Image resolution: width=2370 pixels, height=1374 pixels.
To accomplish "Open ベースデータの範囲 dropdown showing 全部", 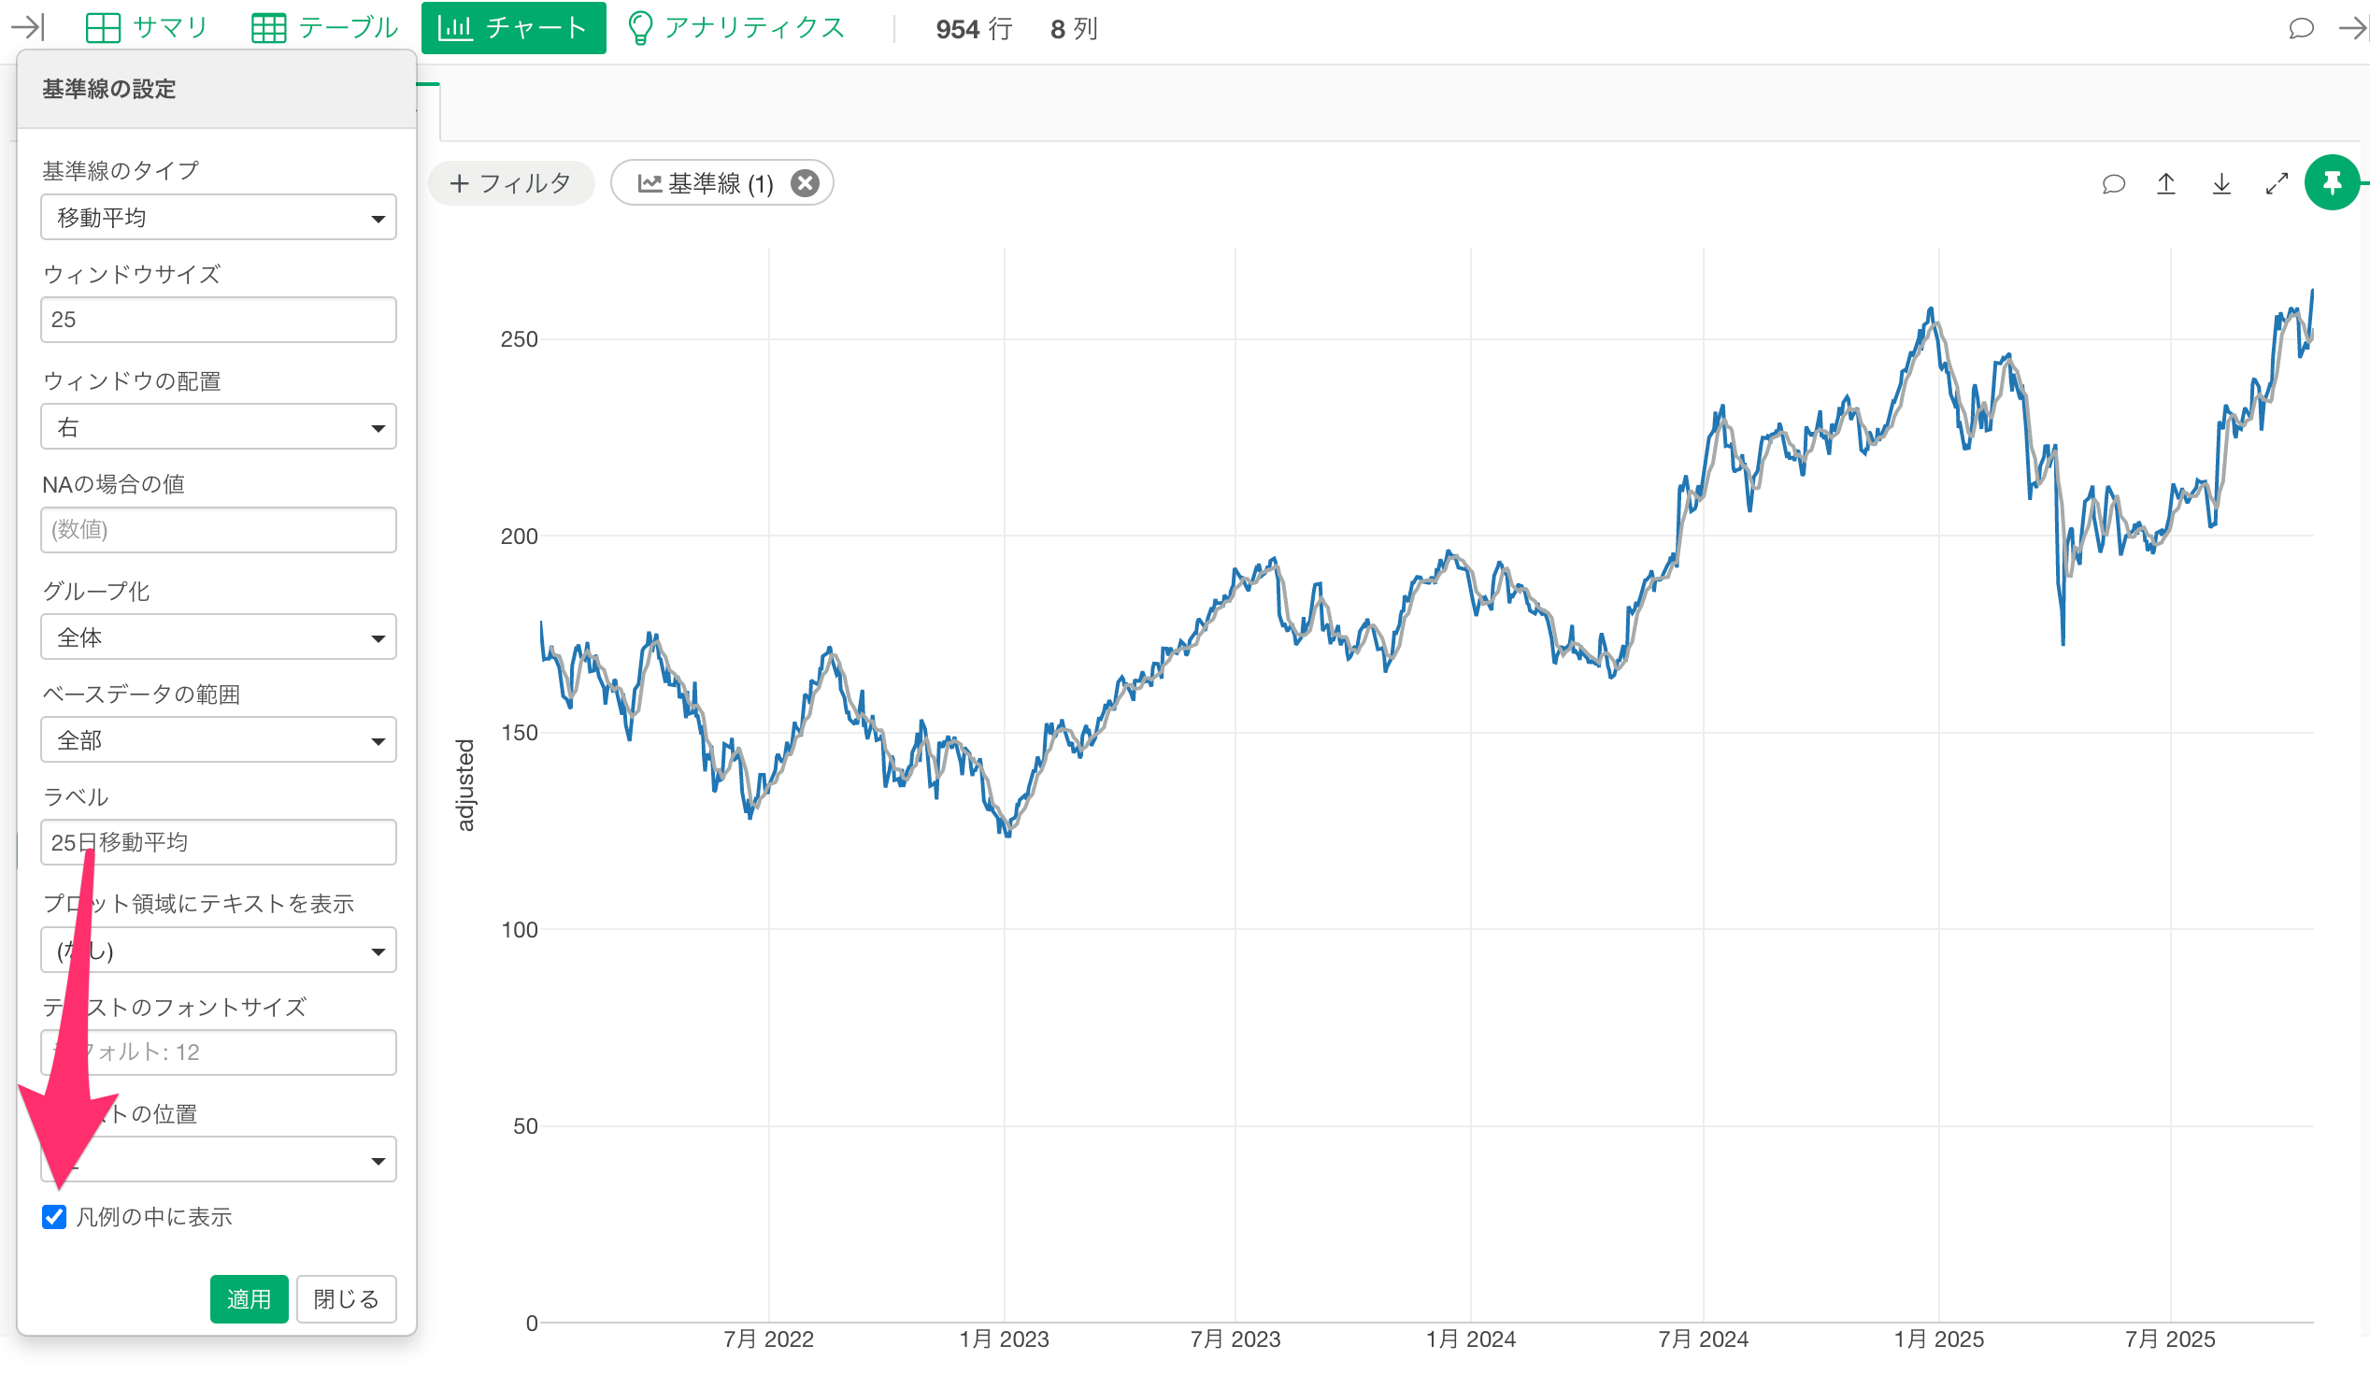I will tap(218, 739).
